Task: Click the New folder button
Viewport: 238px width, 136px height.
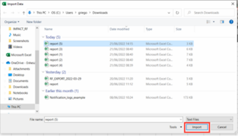Action: point(34,22)
